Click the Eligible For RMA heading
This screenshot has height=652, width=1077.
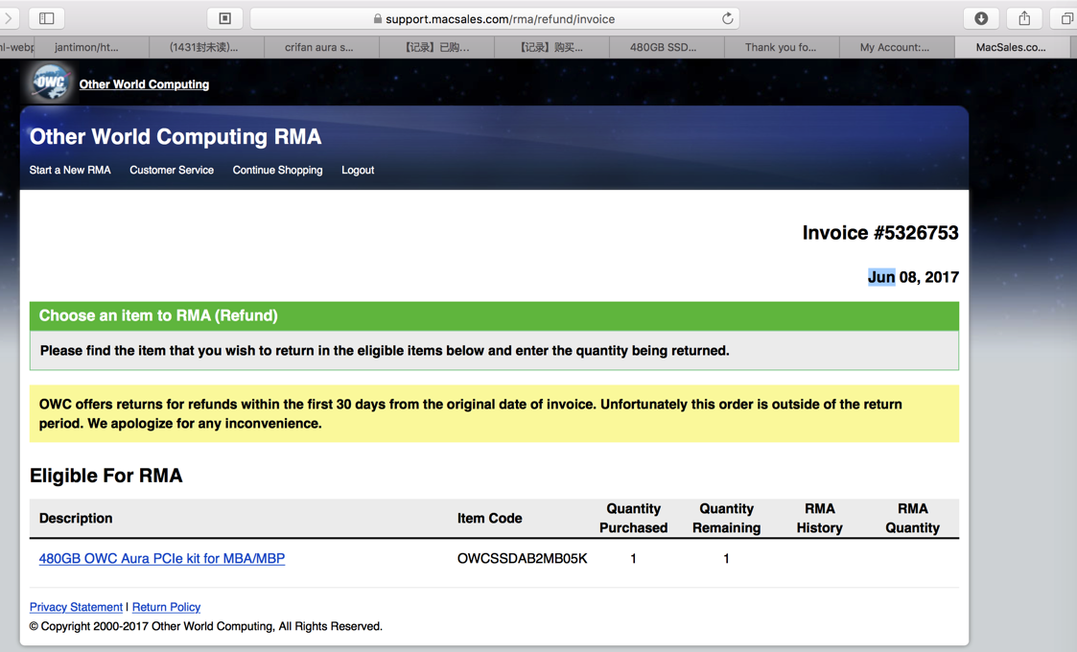pos(106,476)
